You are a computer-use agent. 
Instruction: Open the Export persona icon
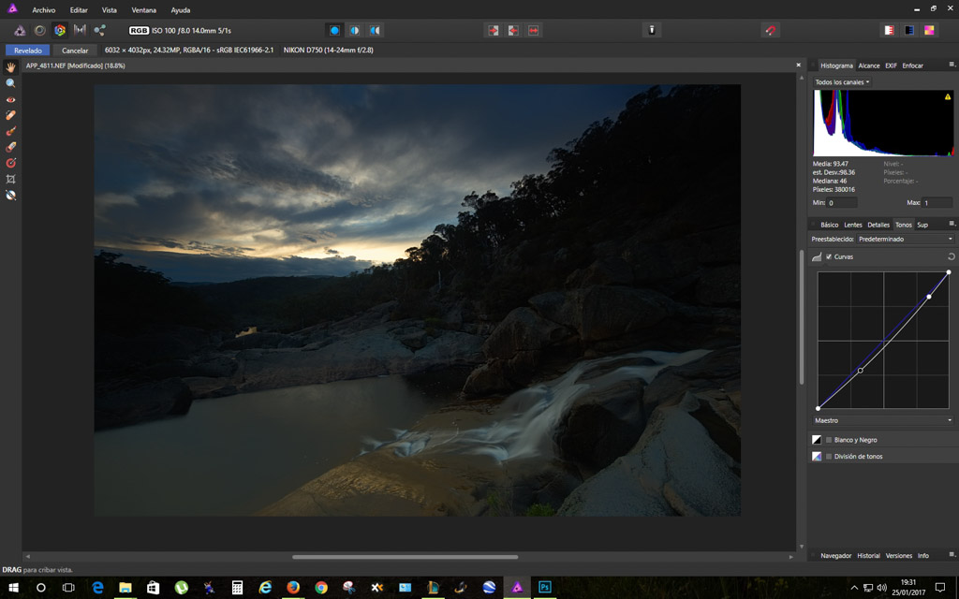click(x=99, y=30)
